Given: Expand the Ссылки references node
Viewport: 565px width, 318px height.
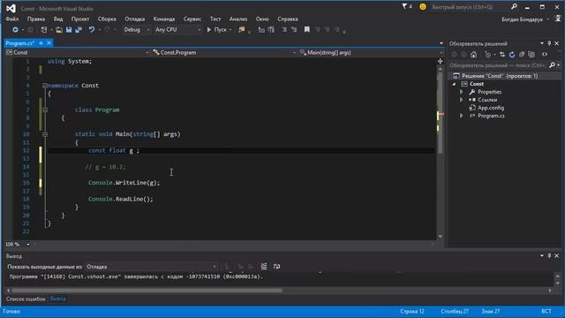Looking at the screenshot, I should coord(461,100).
